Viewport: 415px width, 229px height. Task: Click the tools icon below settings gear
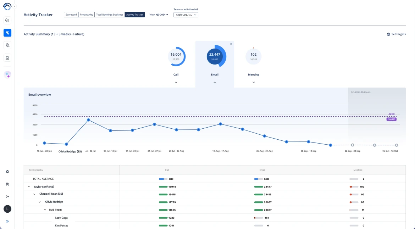[x=7, y=184]
